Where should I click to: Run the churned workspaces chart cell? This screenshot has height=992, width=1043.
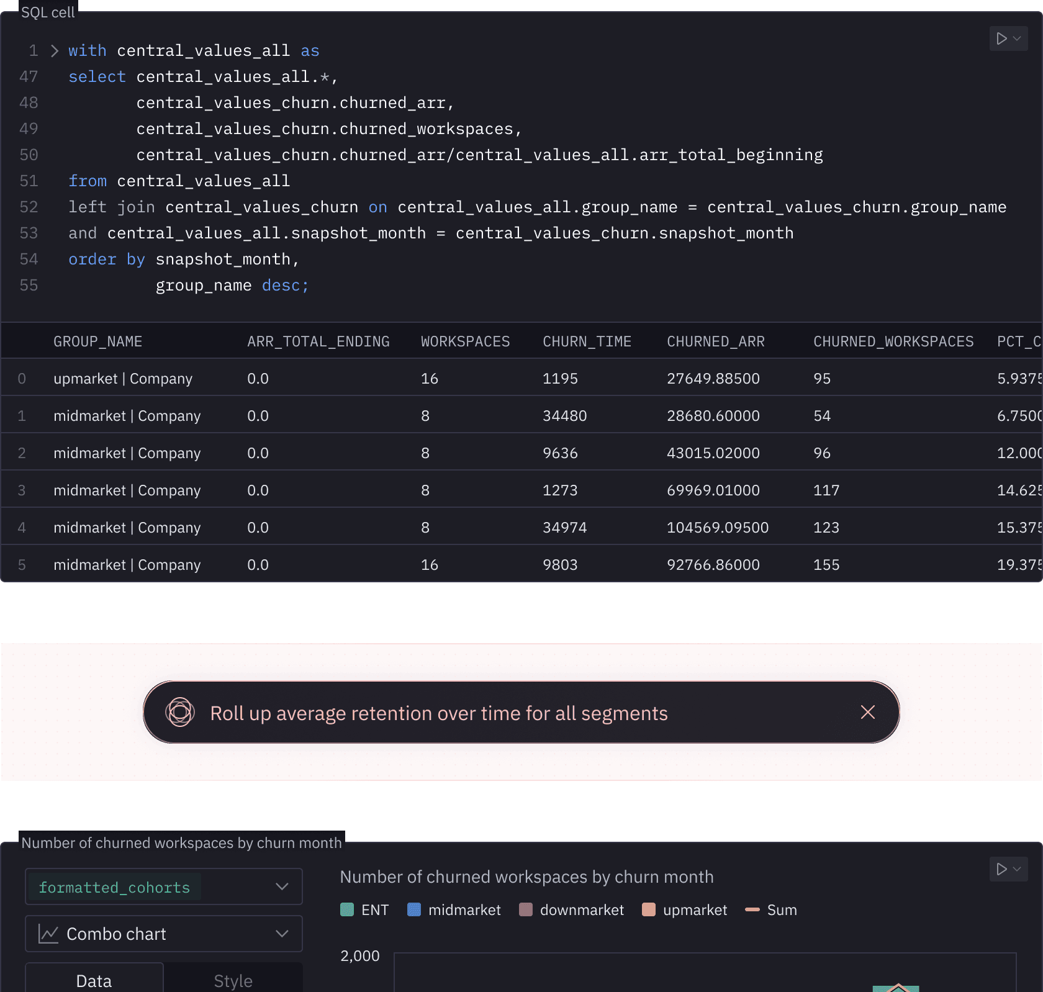coord(1001,869)
